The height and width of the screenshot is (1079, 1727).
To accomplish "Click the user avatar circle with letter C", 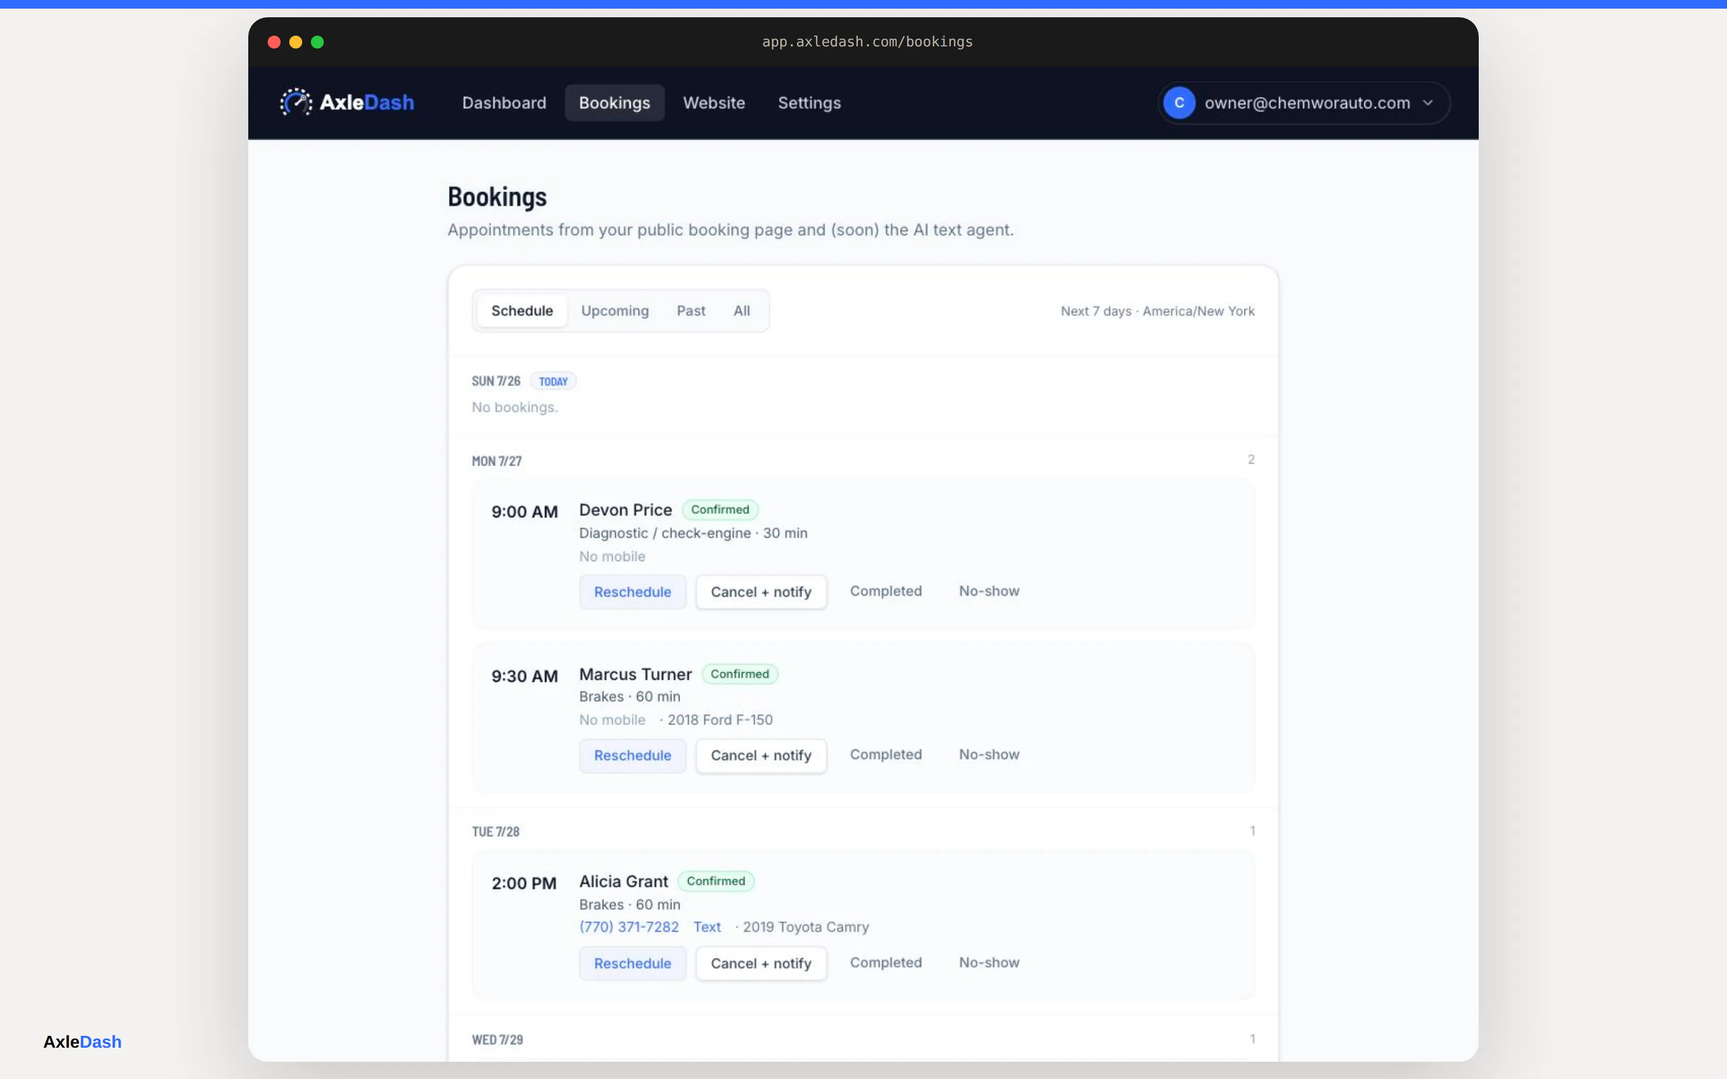I will pos(1179,103).
